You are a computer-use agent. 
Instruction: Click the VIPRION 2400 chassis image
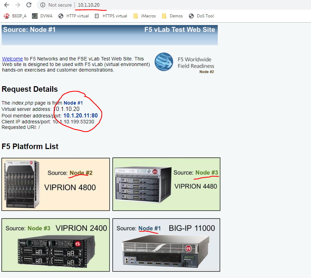[x=56, y=252]
